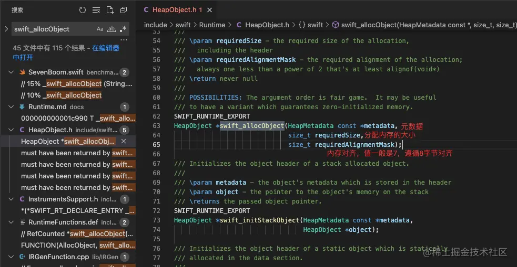This screenshot has width=517, height=267.
Task: Click Runtime.md markdown file icon
Action: [x=22, y=107]
